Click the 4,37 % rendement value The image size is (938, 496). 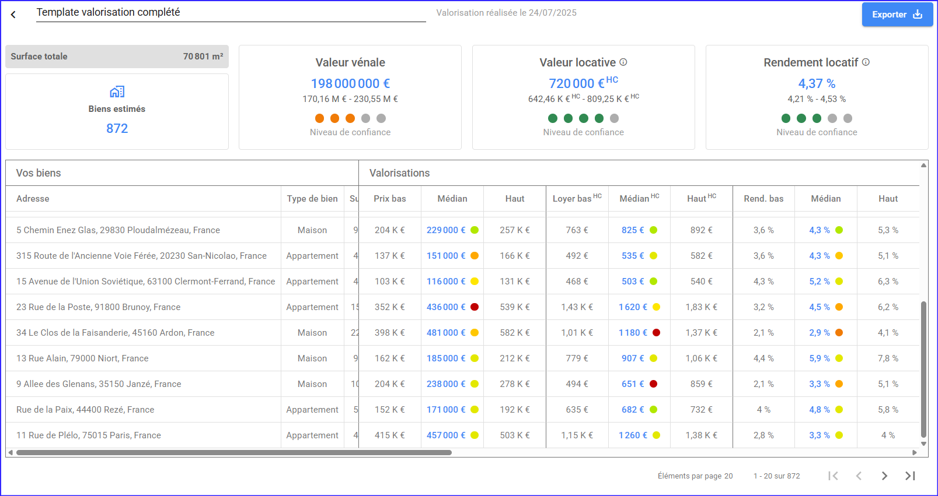[x=817, y=83]
